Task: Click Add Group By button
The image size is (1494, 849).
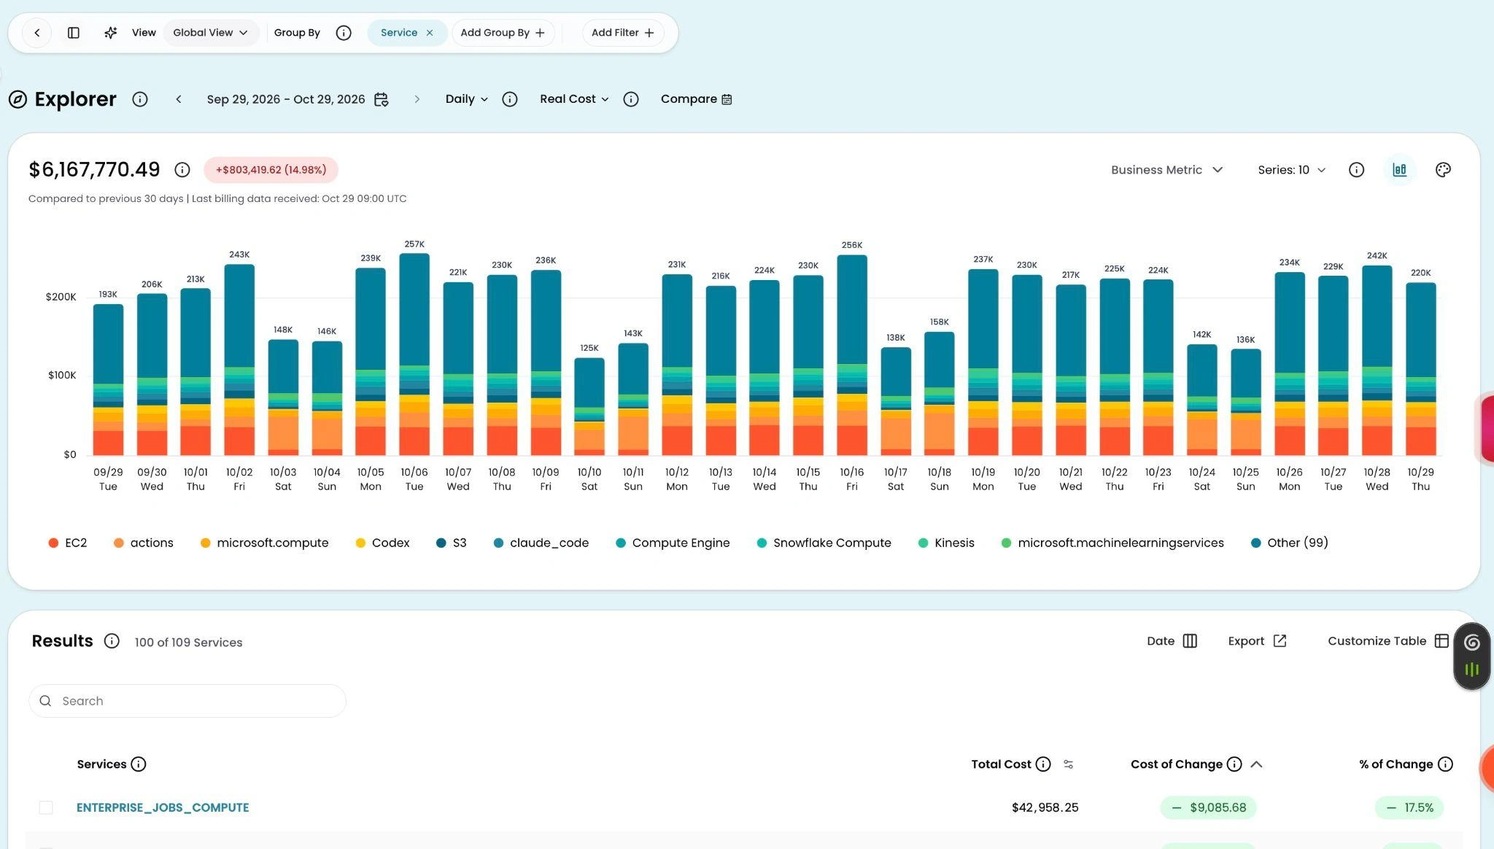Action: [503, 33]
